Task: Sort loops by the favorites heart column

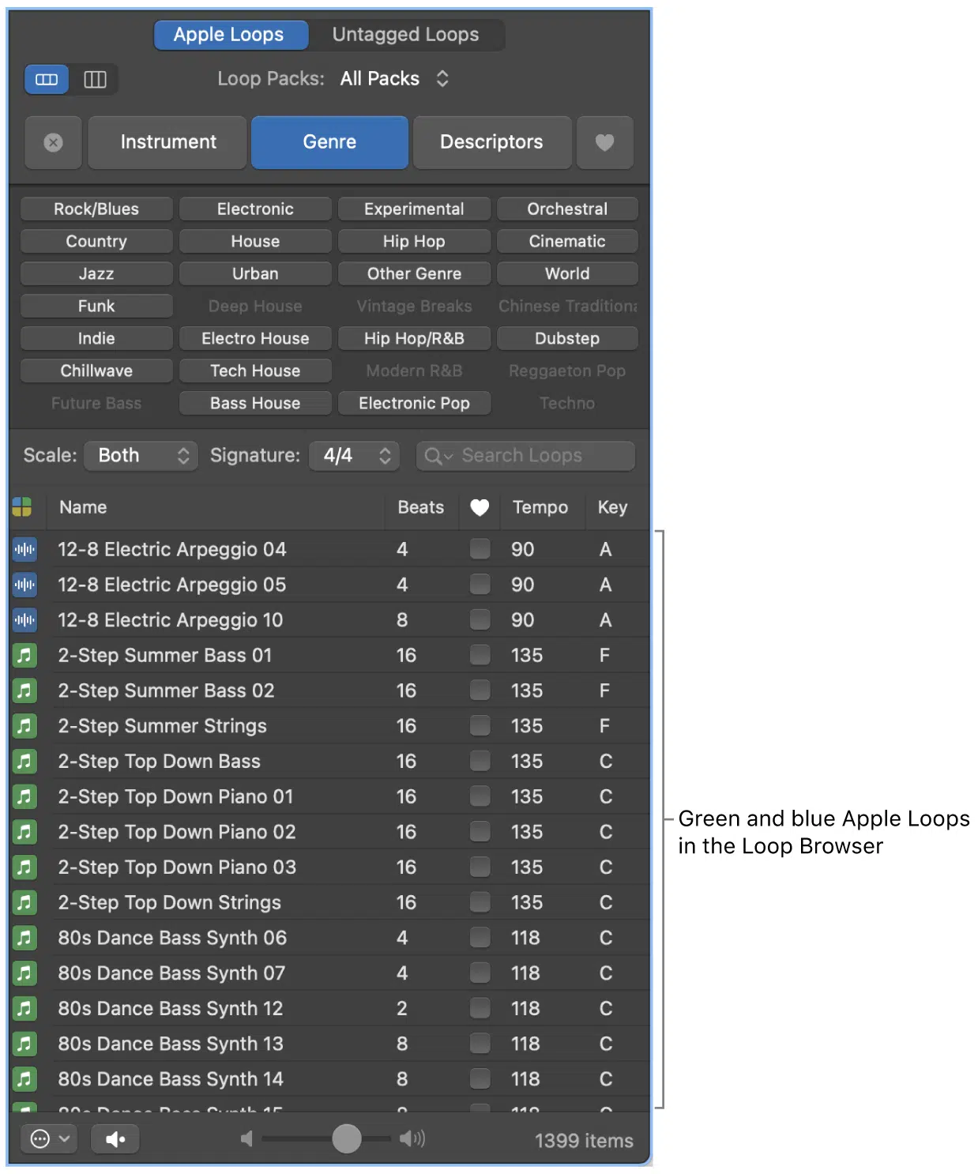Action: pos(480,507)
